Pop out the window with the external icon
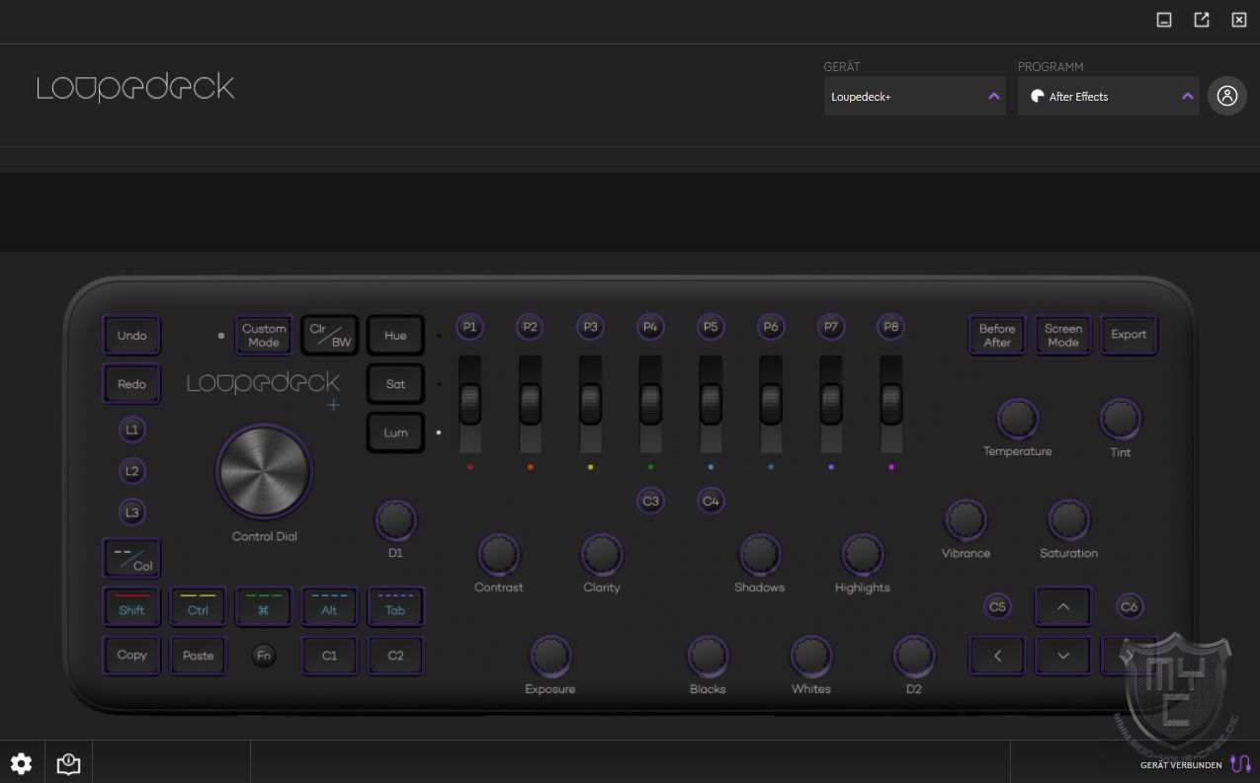Screen dimensions: 1260x783 (1202, 20)
